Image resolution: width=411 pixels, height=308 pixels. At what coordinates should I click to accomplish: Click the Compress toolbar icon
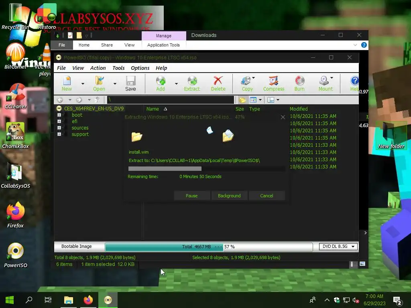pos(274,83)
